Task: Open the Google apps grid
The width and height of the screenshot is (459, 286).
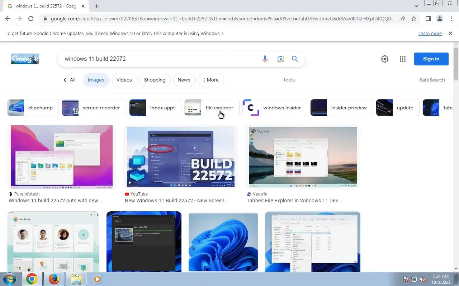Action: point(402,59)
